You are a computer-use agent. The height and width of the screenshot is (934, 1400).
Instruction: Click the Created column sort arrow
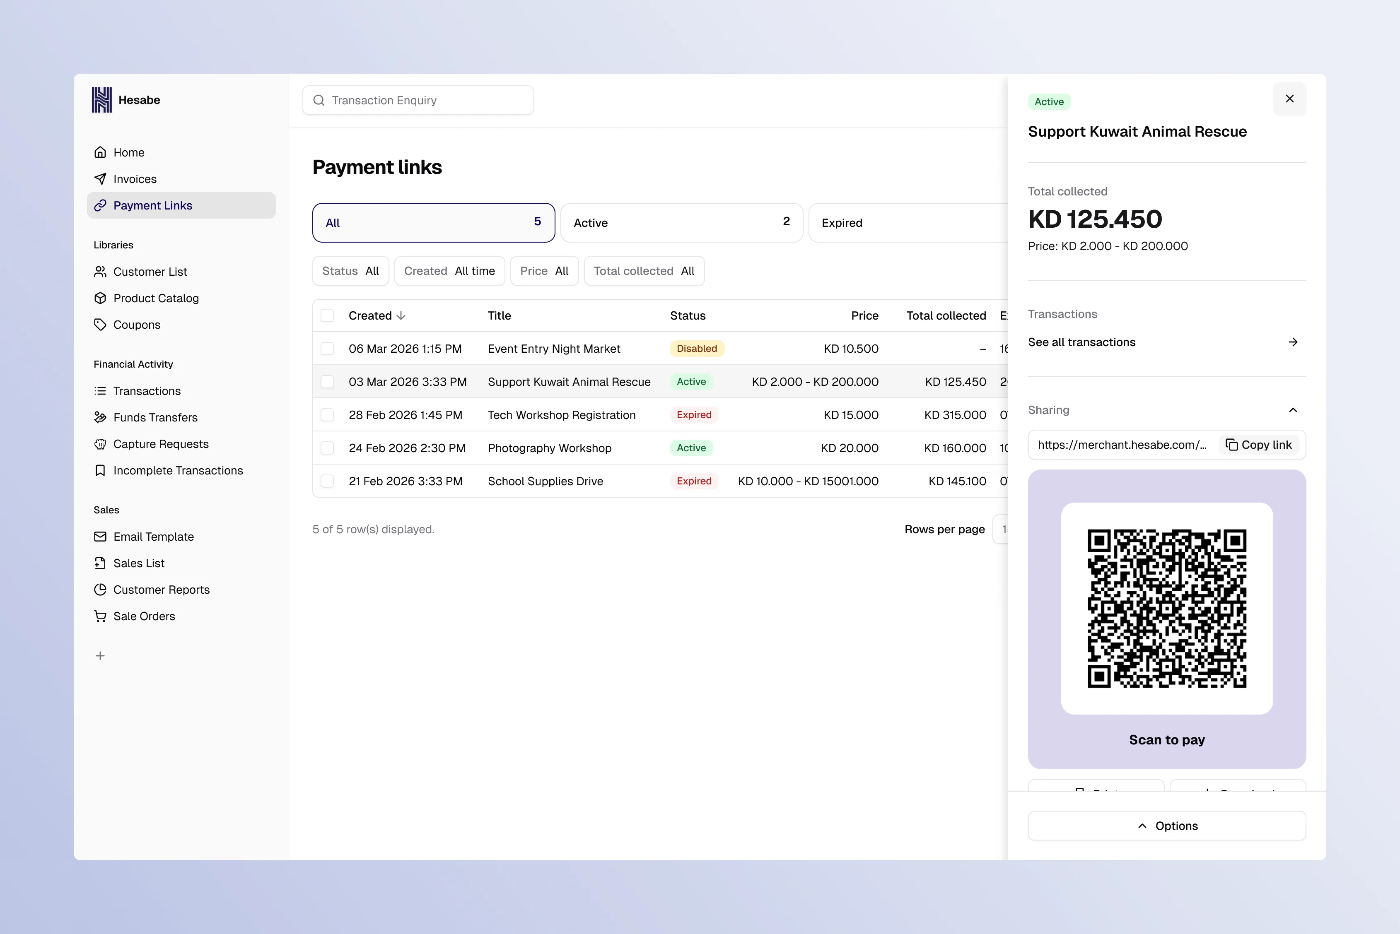point(401,316)
